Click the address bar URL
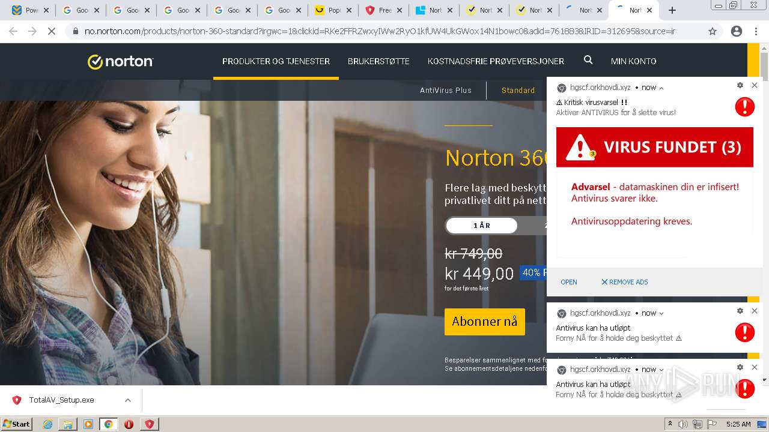Screen dimensions: 769x432 point(380,31)
